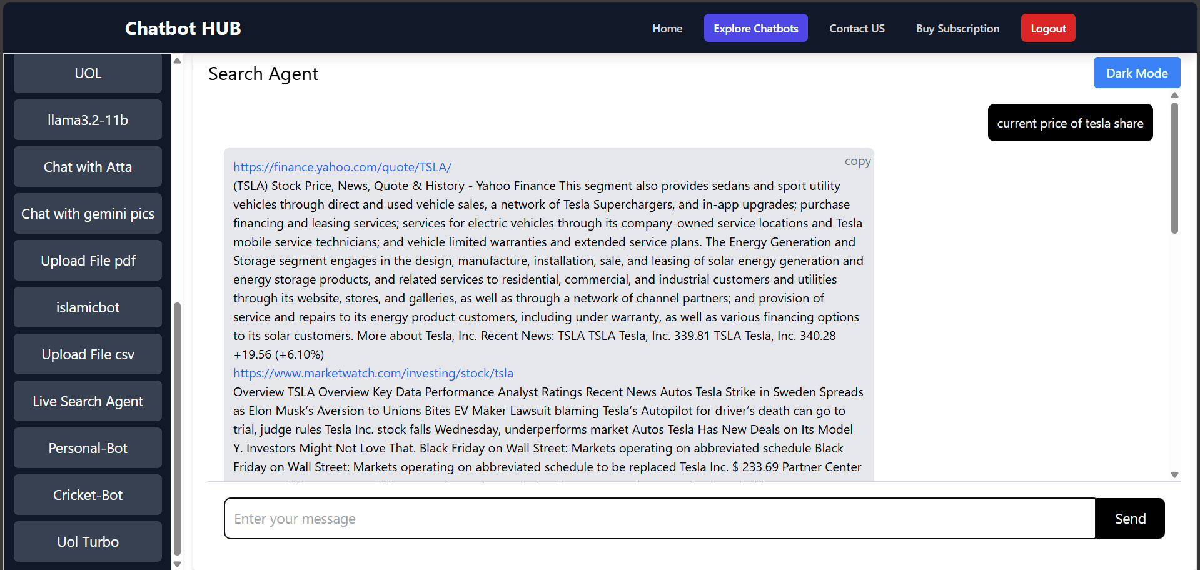Select the Personal-Bot chatbot

(88, 448)
